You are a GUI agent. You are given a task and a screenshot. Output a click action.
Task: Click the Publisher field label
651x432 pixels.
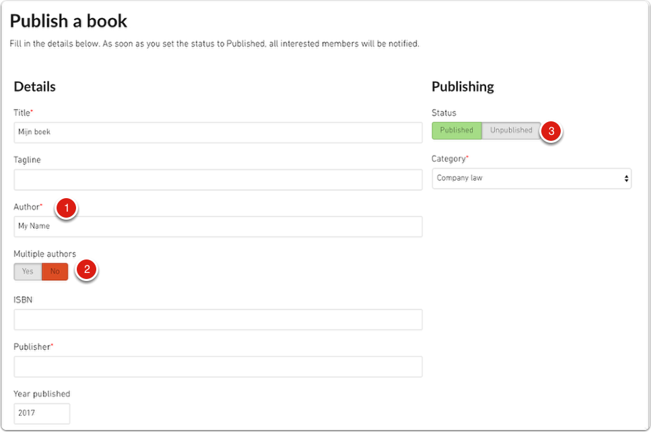click(33, 347)
